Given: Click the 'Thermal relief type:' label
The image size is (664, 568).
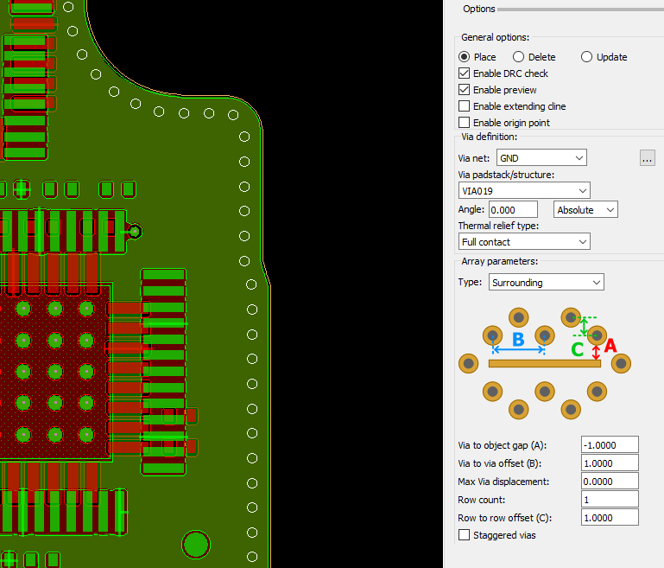Looking at the screenshot, I should tap(498, 226).
